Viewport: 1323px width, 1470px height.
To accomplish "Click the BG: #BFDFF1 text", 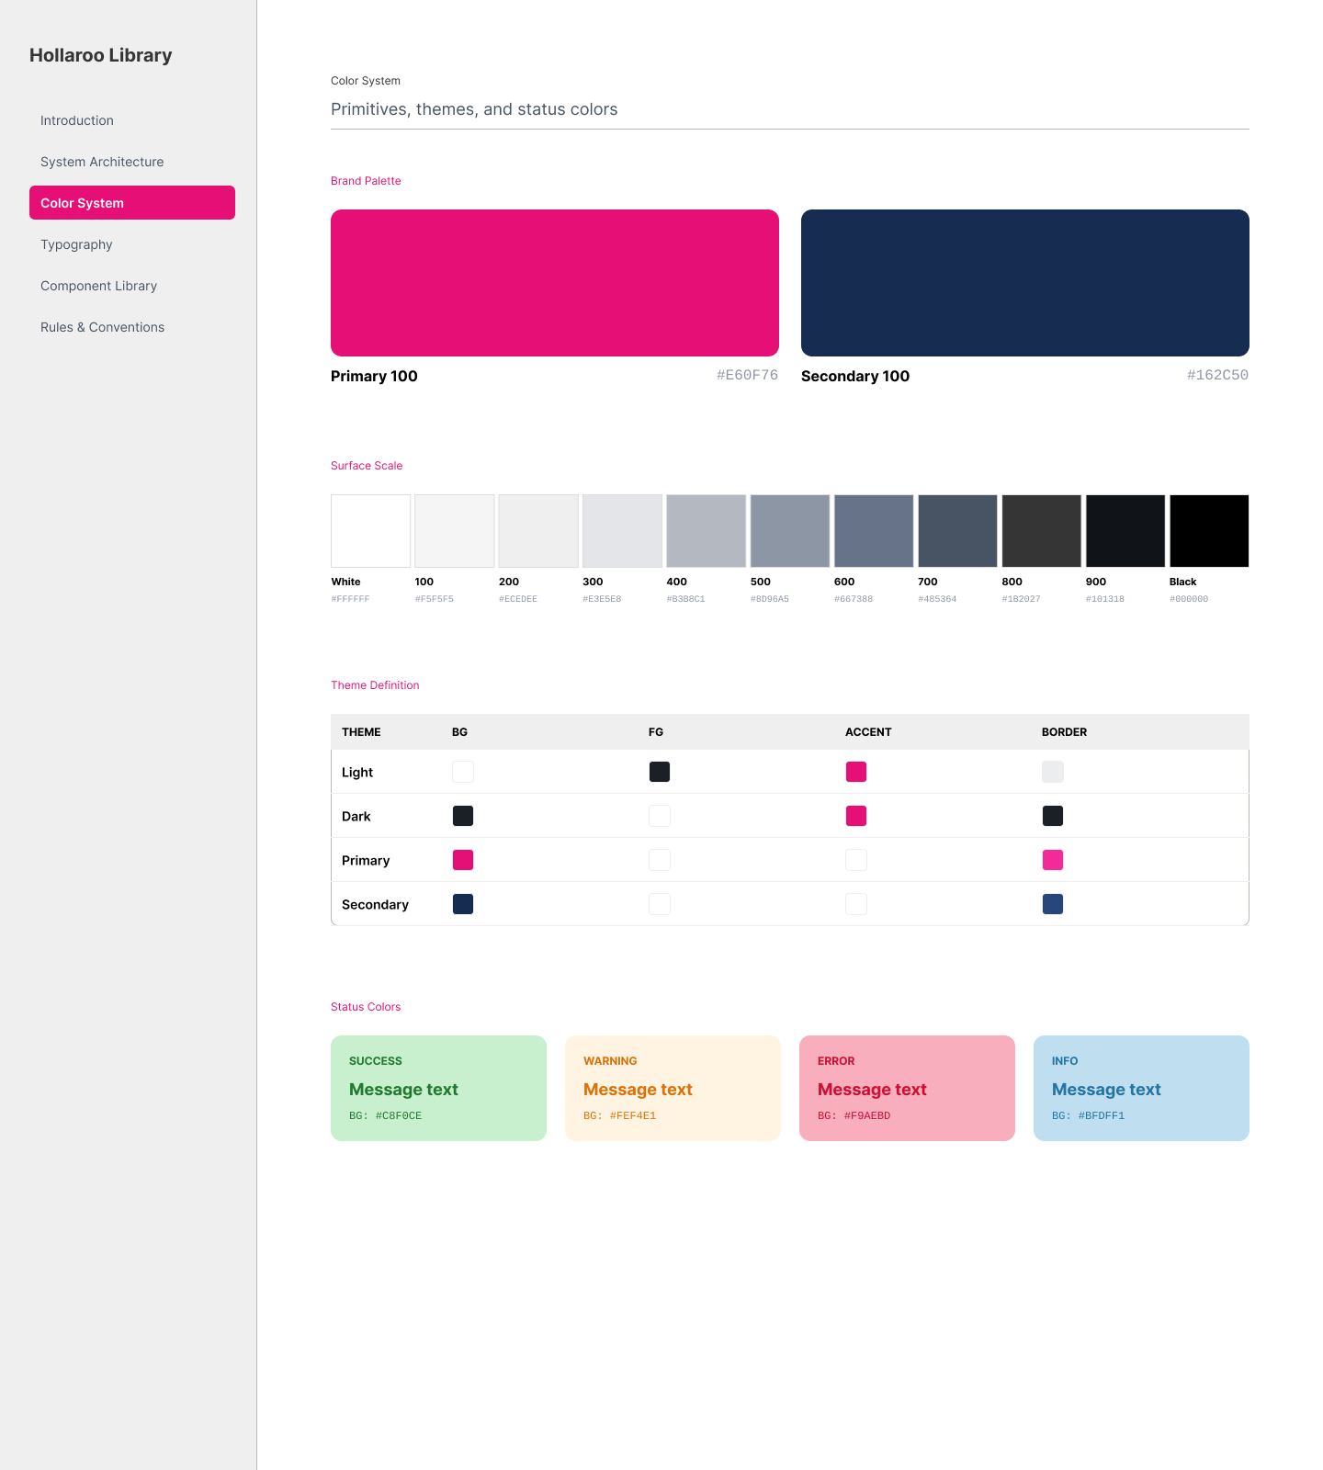I will point(1088,1115).
